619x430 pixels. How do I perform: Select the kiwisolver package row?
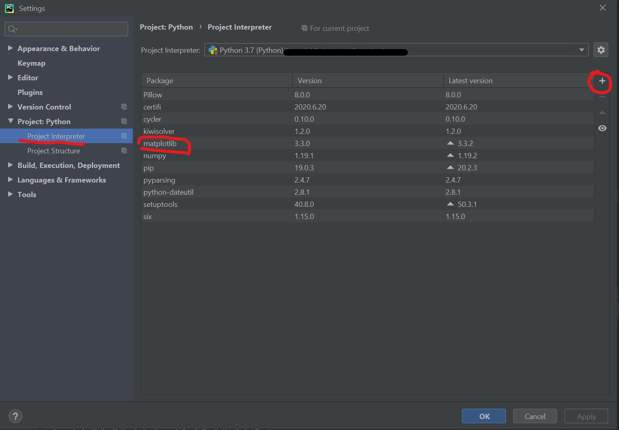(368, 131)
